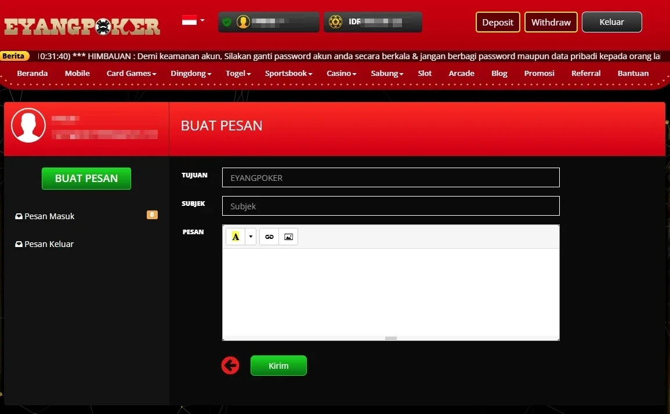Click the Deposit button

pos(498,22)
